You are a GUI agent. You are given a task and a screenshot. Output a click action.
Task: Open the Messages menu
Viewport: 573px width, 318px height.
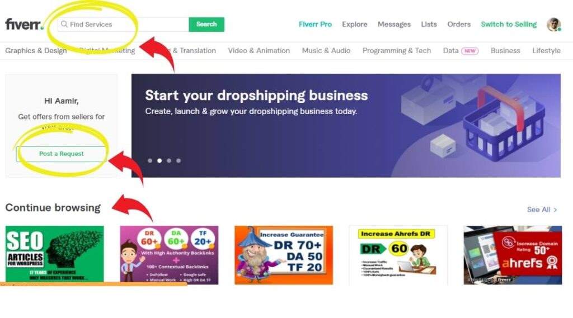click(x=394, y=25)
